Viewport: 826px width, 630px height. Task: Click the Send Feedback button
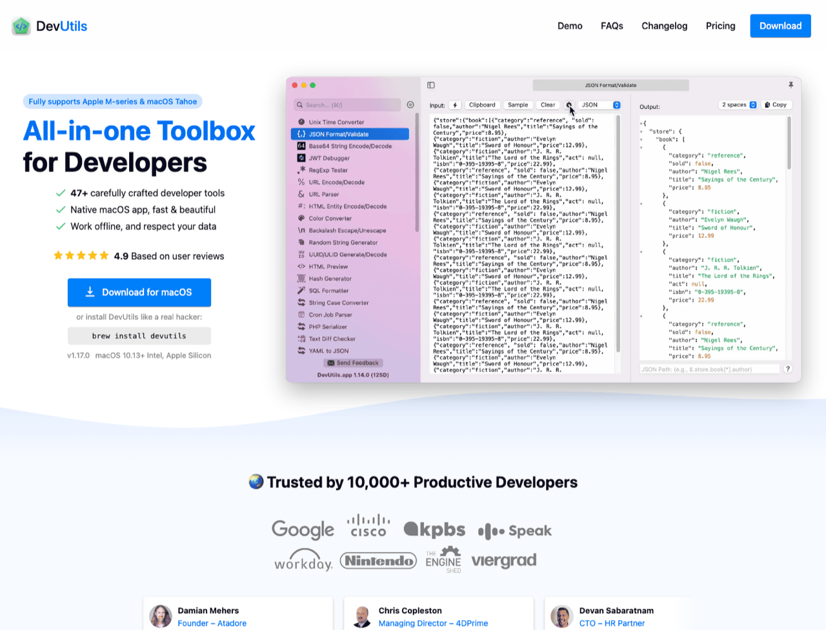click(x=354, y=363)
